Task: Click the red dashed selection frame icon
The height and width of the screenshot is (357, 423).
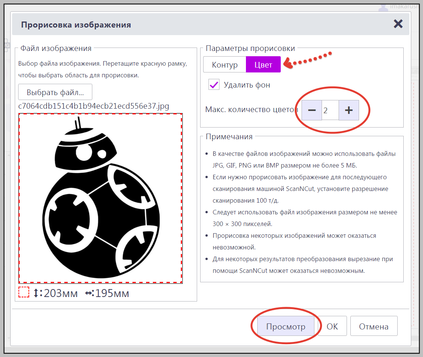Action: [24, 292]
